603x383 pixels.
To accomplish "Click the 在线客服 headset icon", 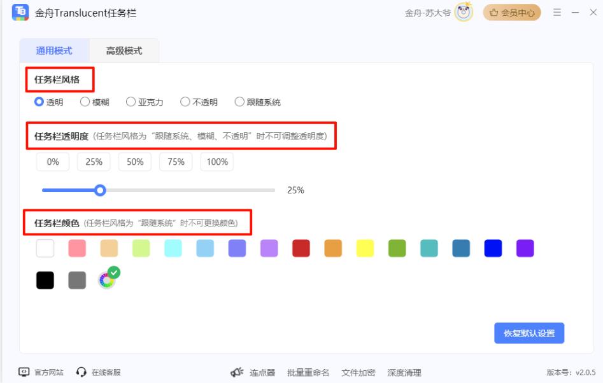I will point(81,372).
